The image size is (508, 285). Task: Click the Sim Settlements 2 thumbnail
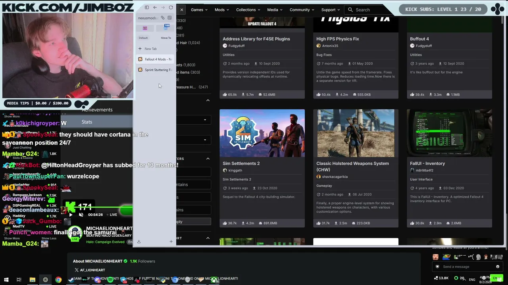tap(262, 133)
